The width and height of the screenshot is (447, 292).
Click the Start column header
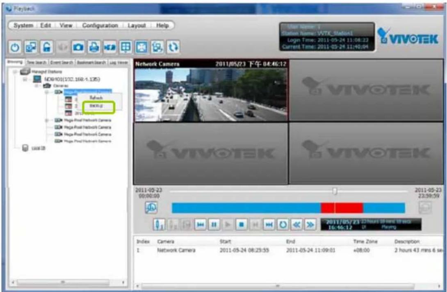(x=225, y=242)
